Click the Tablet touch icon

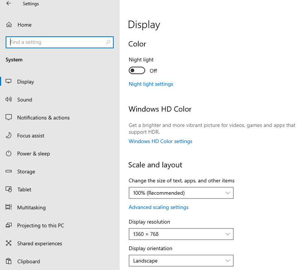click(x=9, y=189)
